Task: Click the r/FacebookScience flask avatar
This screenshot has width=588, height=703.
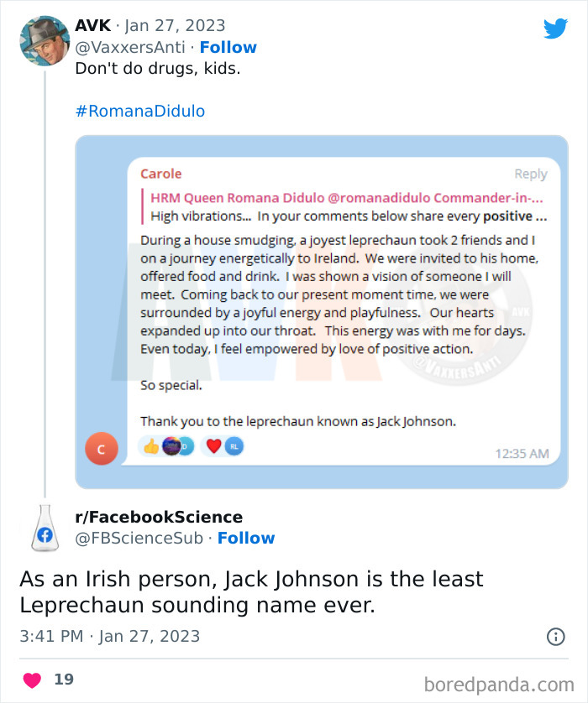Action: (x=44, y=529)
